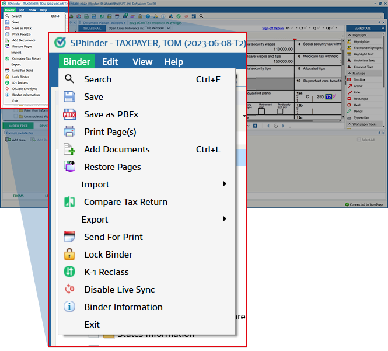Click the Connected to SurePrep status indicator
This screenshot has width=388, height=351.
click(363, 204)
